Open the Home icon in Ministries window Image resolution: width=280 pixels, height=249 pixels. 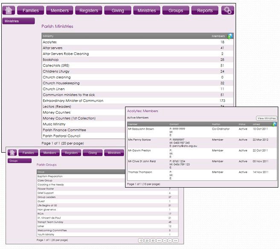tap(9, 10)
